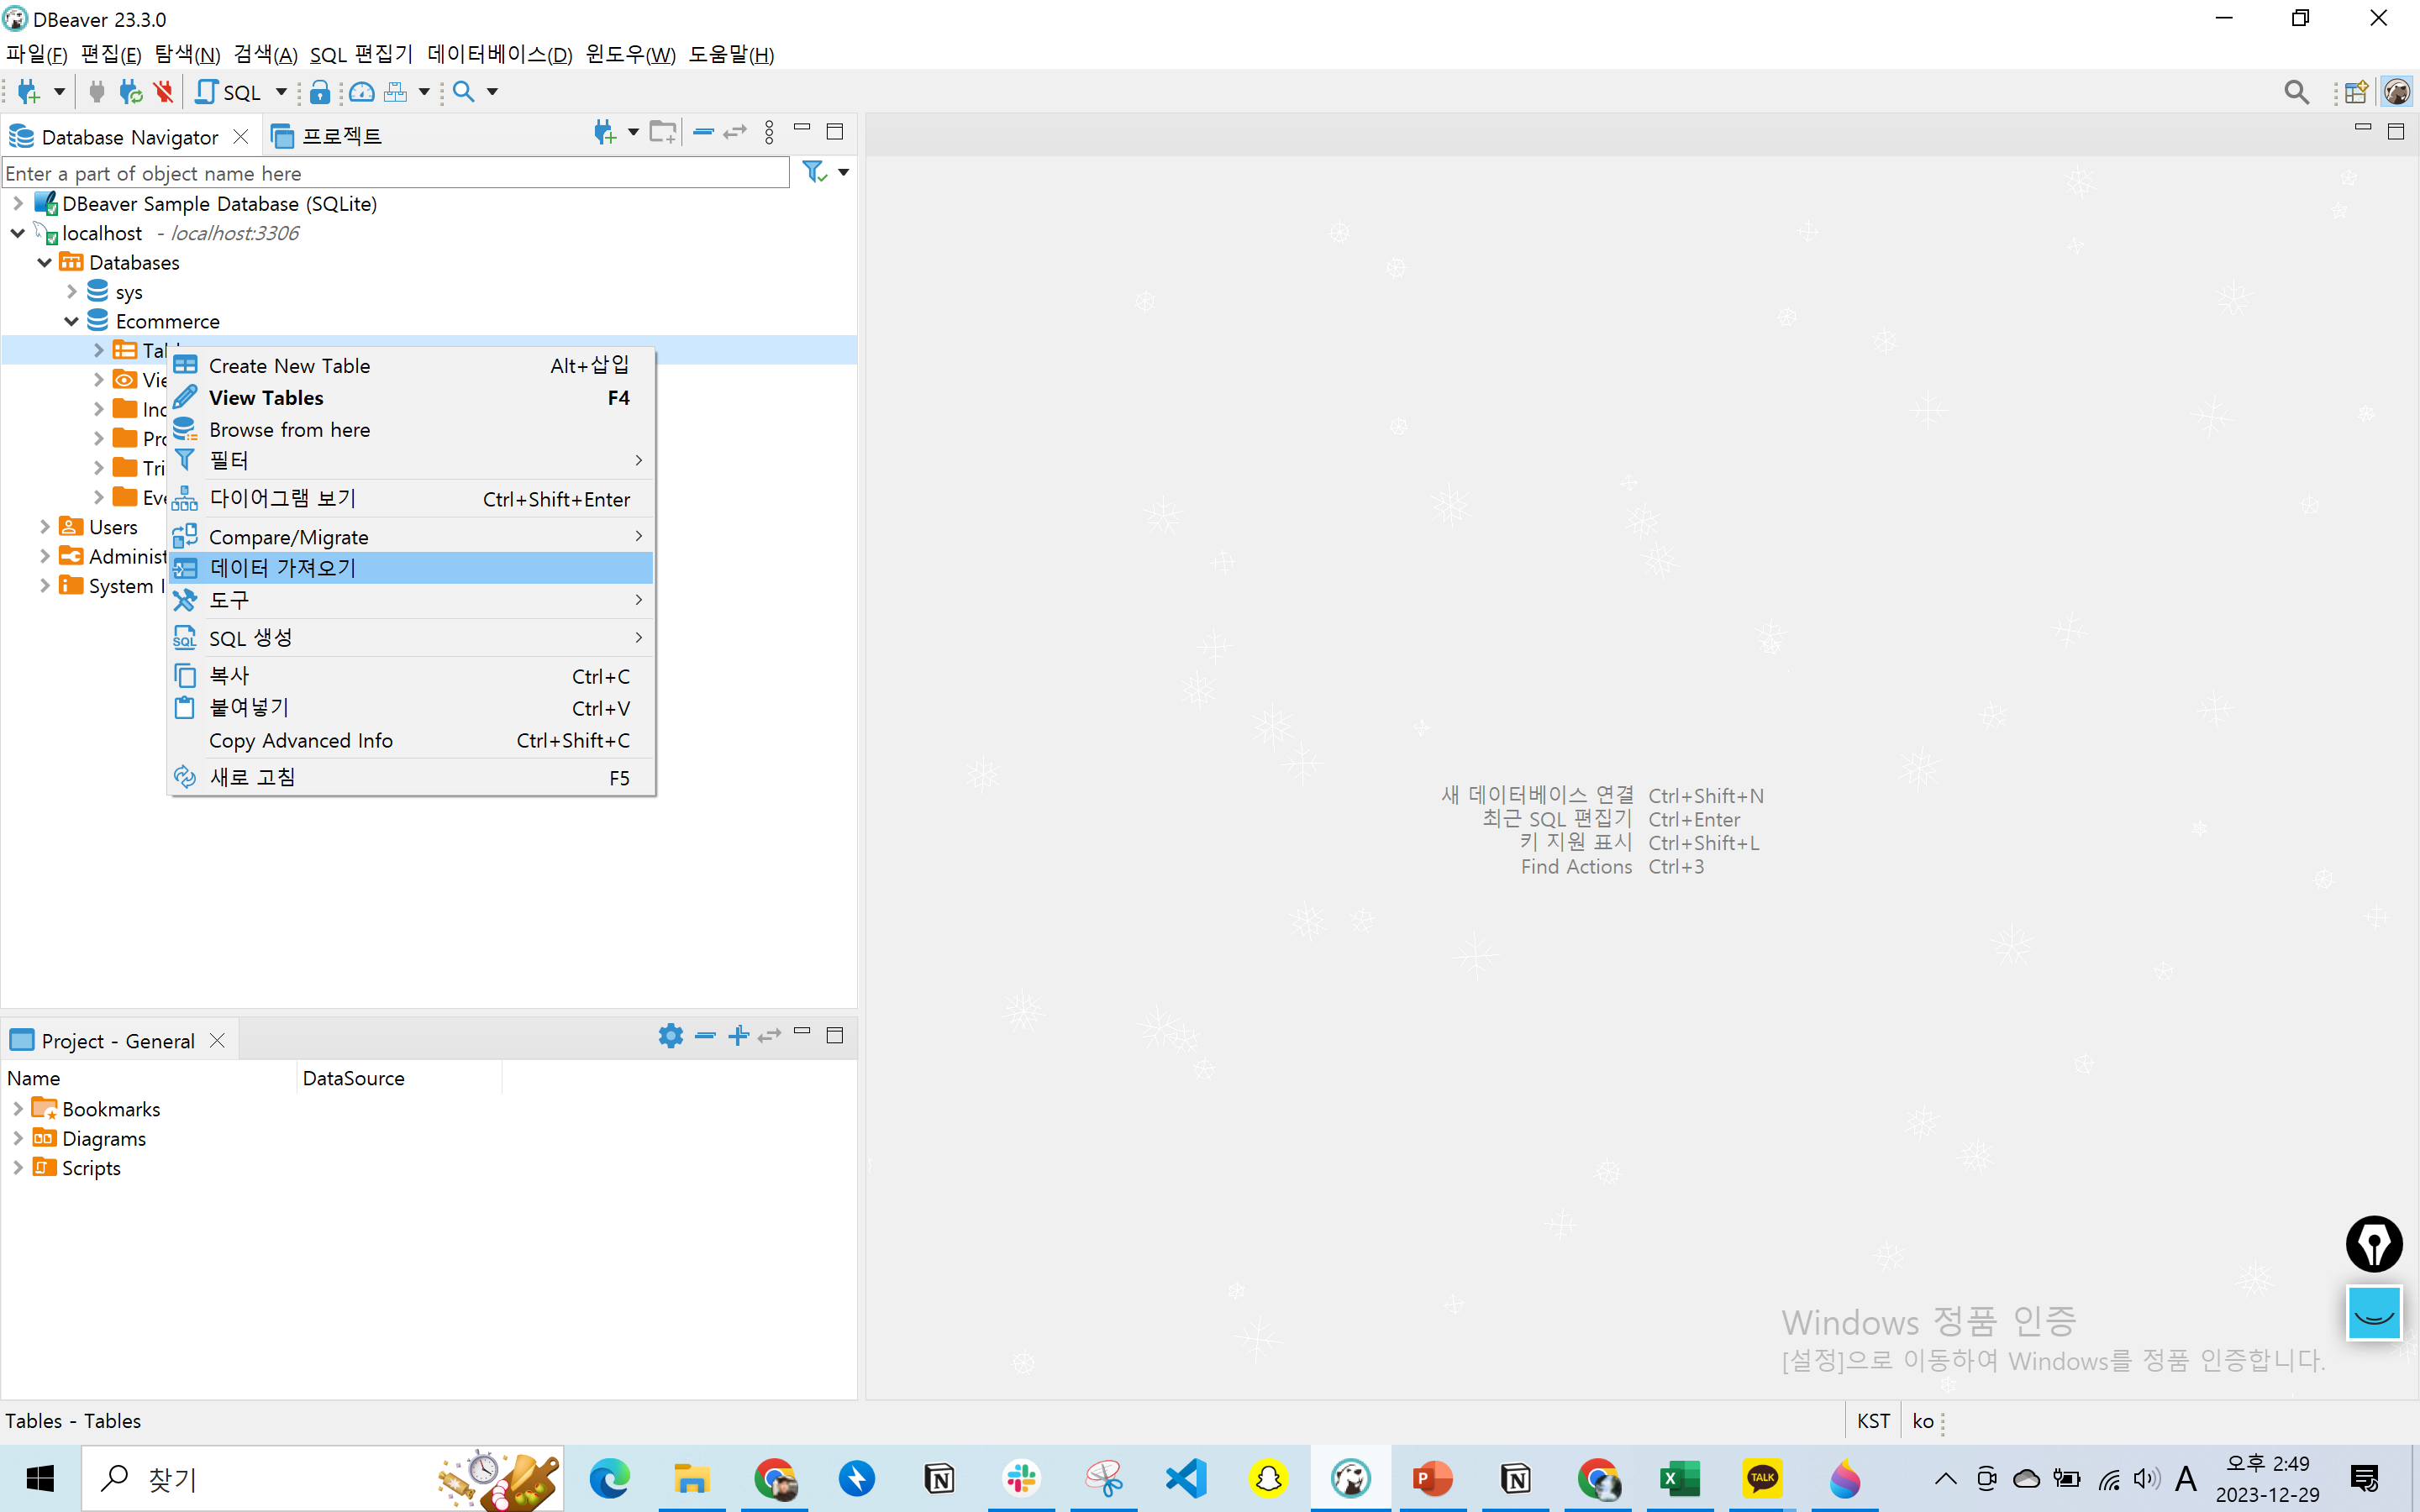This screenshot has width=2420, height=1512.
Task: Click the navigator filter funnel icon
Action: point(814,172)
